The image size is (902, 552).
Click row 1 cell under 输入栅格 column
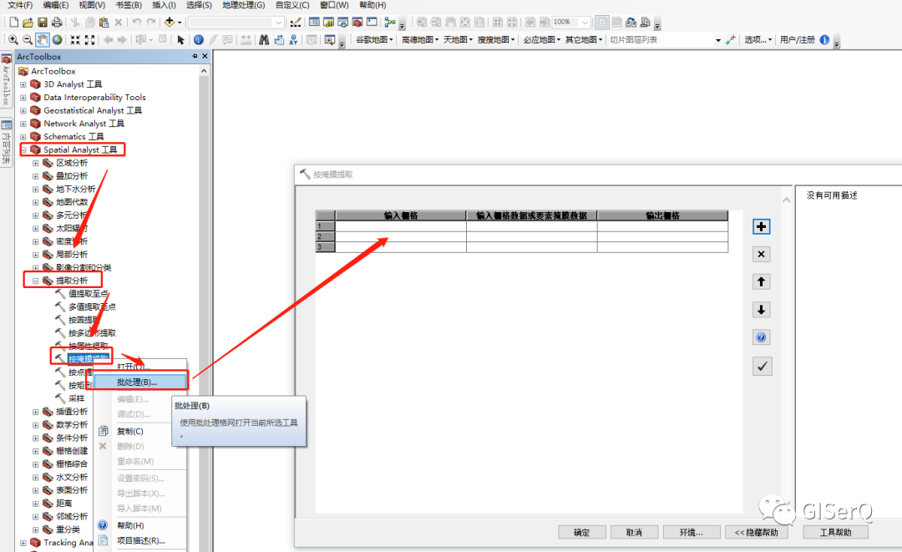coord(401,226)
